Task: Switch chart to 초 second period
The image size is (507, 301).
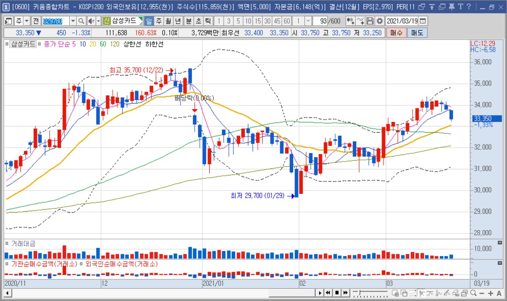Action: pyautogui.click(x=198, y=21)
